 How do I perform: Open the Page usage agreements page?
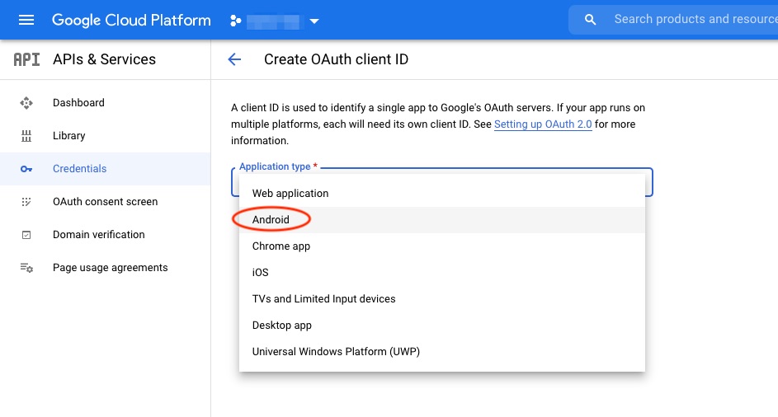click(111, 268)
